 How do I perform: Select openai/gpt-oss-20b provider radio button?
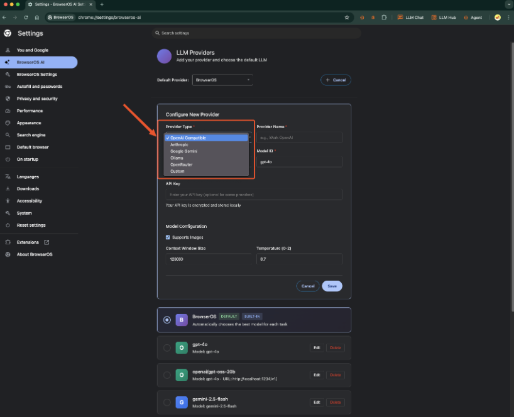click(x=167, y=375)
